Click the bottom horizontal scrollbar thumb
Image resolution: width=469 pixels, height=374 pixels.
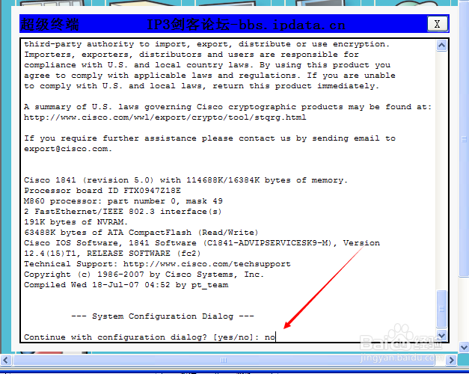224,360
